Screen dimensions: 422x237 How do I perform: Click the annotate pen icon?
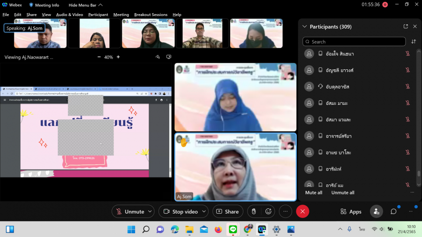click(x=158, y=57)
